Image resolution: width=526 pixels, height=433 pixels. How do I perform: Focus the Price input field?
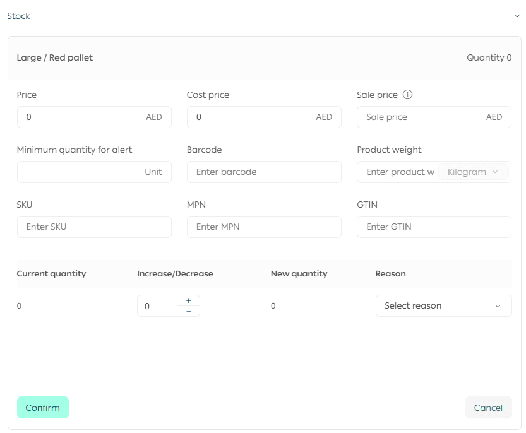(82, 117)
